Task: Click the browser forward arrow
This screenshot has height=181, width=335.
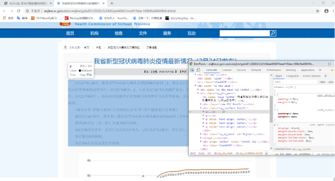Action: [12, 11]
